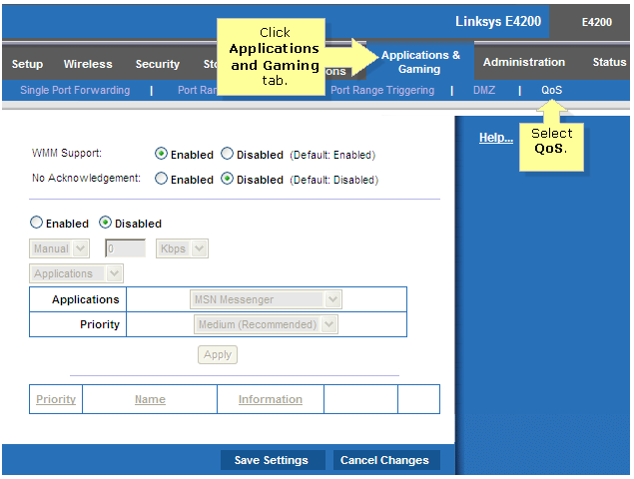Screen dimensions: 634x479
Task: Set No Acknowledgement to Enabled
Action: click(x=161, y=179)
